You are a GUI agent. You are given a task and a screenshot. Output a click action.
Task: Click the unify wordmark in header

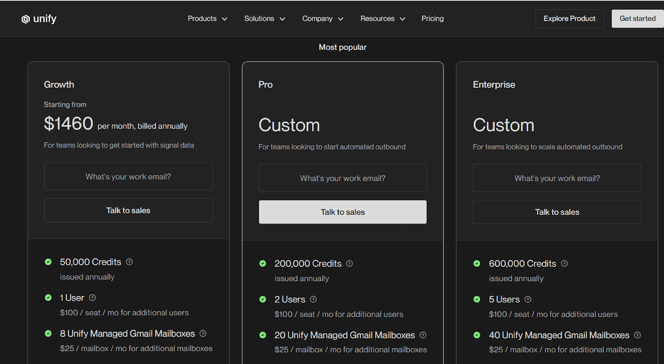click(x=45, y=19)
